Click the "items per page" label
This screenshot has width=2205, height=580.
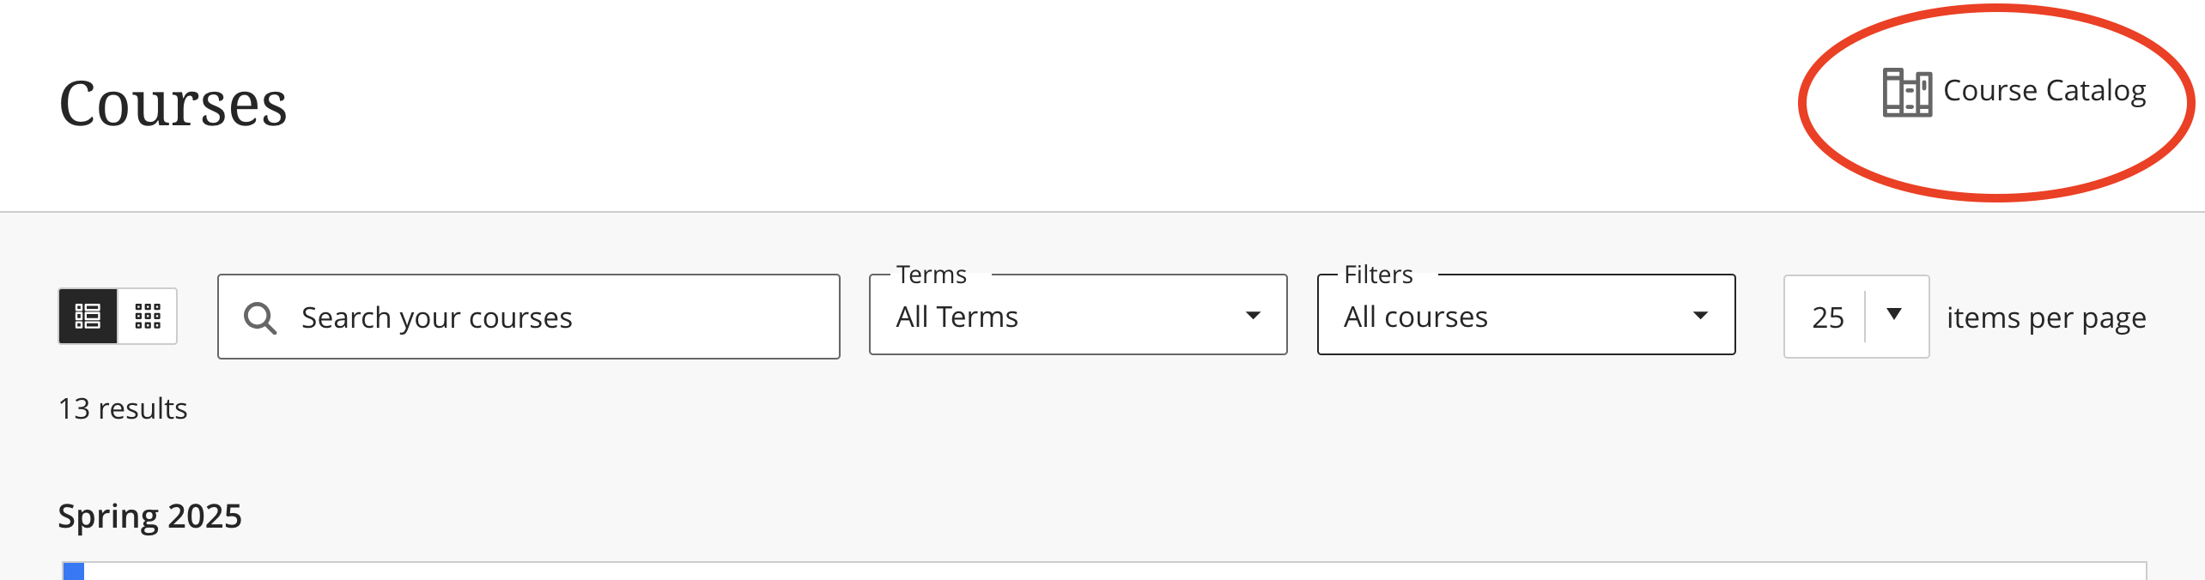[x=2046, y=318]
